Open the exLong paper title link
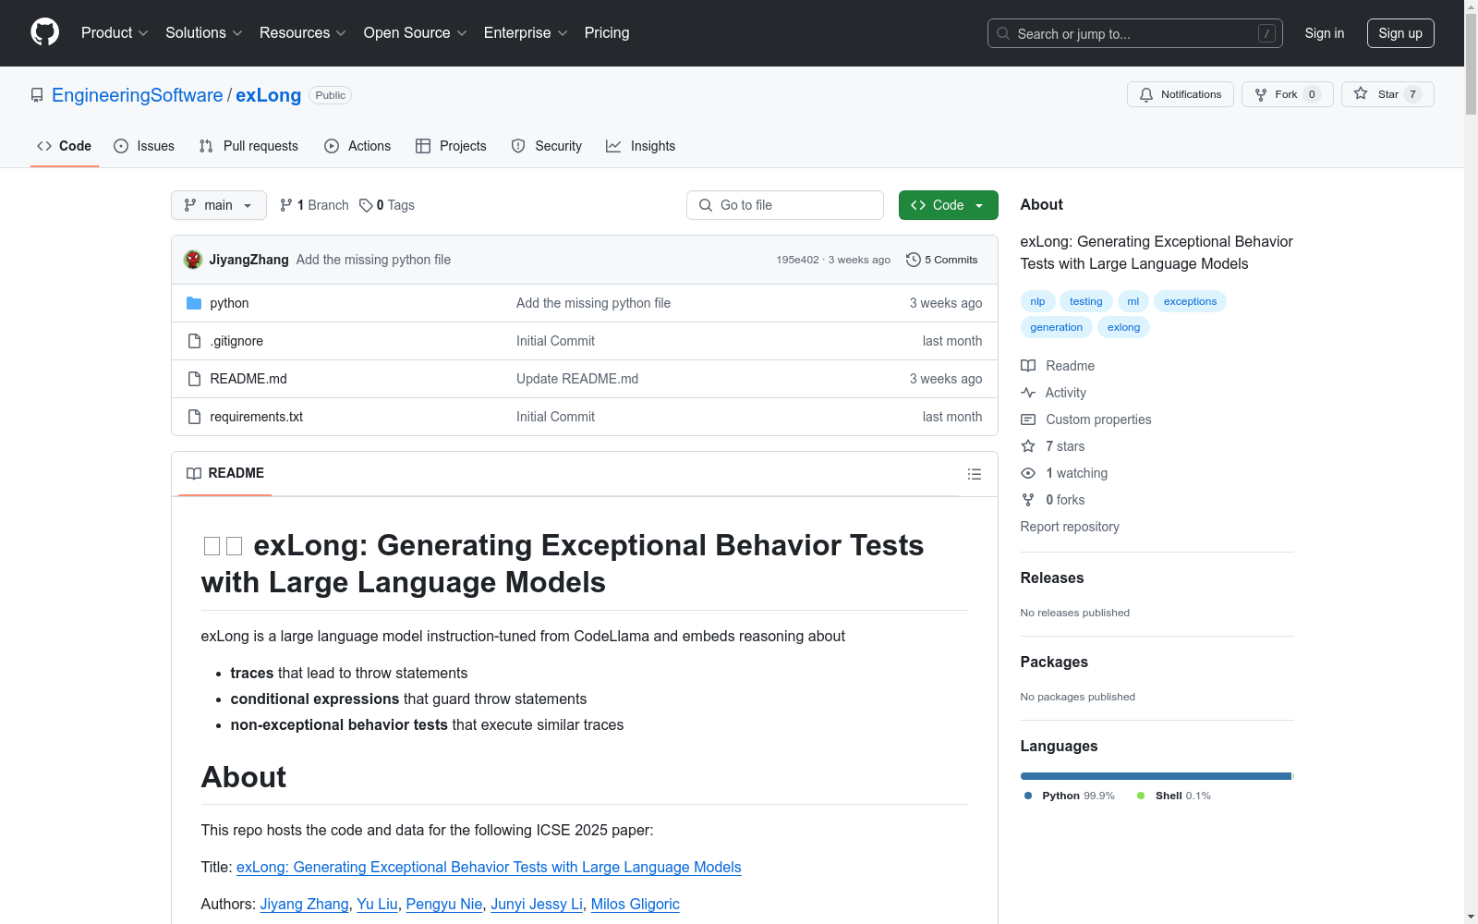This screenshot has width=1478, height=924. point(489,867)
